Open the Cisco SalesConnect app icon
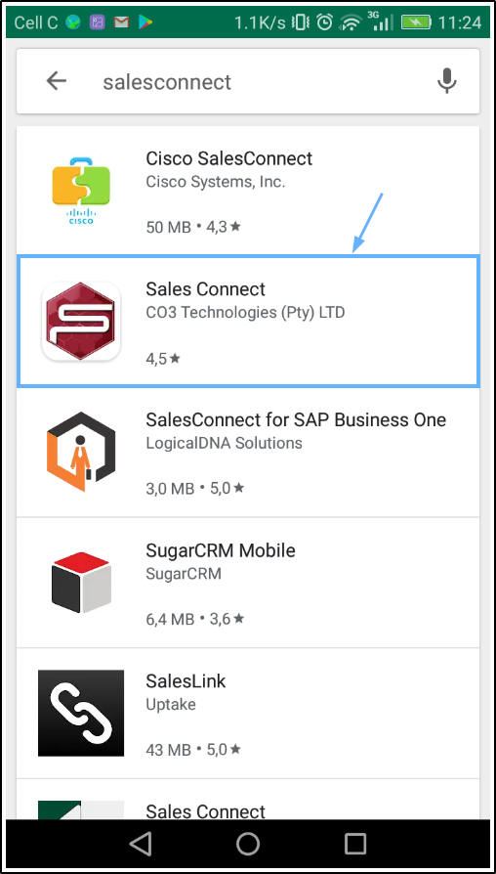The image size is (496, 874). click(x=81, y=191)
